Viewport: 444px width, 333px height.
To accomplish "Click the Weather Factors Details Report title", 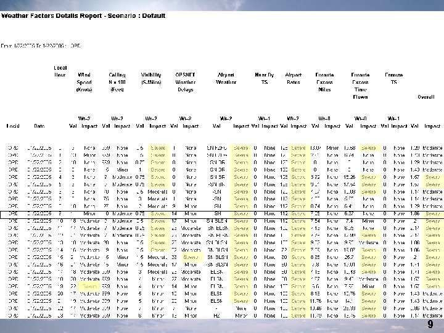I will click(x=83, y=15).
